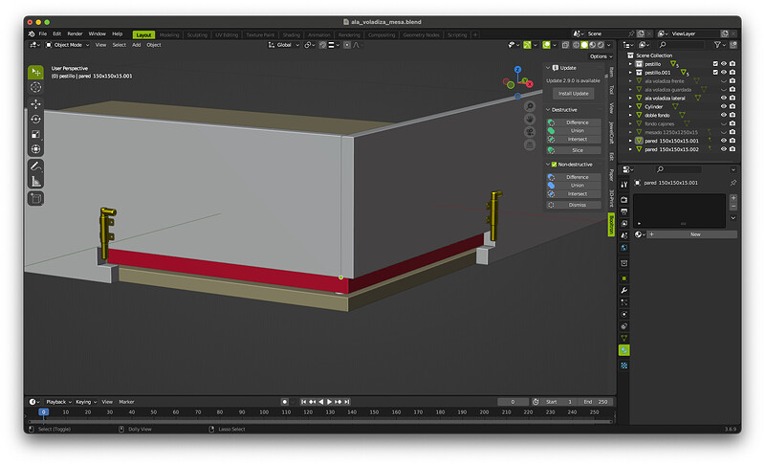This screenshot has width=765, height=465.
Task: Switch to solid viewport shading mode
Action: tap(584, 45)
